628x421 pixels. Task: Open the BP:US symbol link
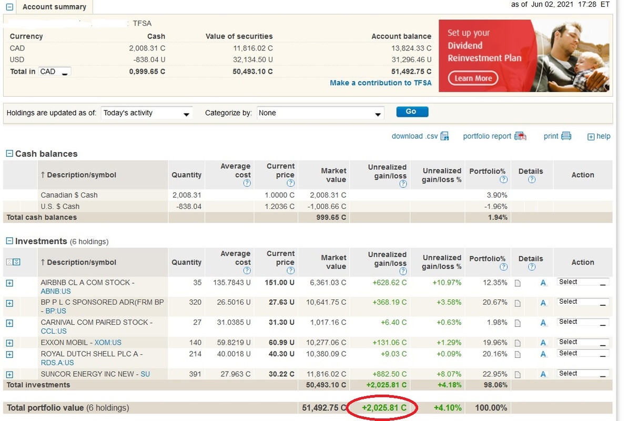(x=56, y=311)
